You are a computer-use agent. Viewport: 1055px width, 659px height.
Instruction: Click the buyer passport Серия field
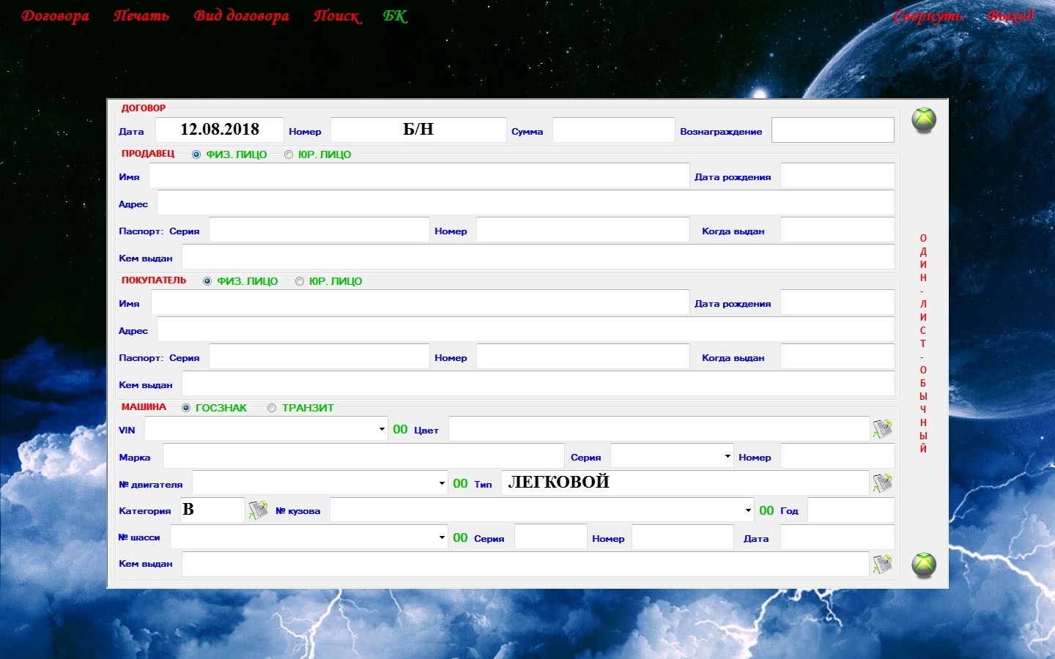319,357
